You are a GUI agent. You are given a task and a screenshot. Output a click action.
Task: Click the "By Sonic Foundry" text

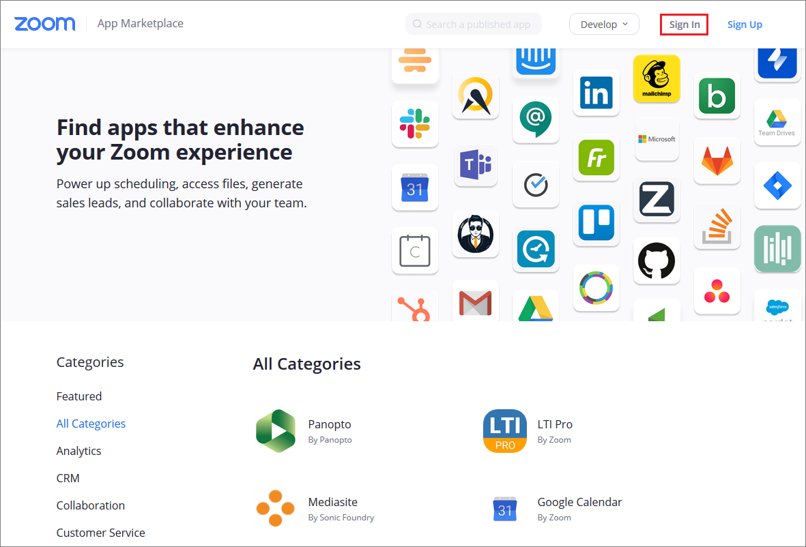point(341,518)
